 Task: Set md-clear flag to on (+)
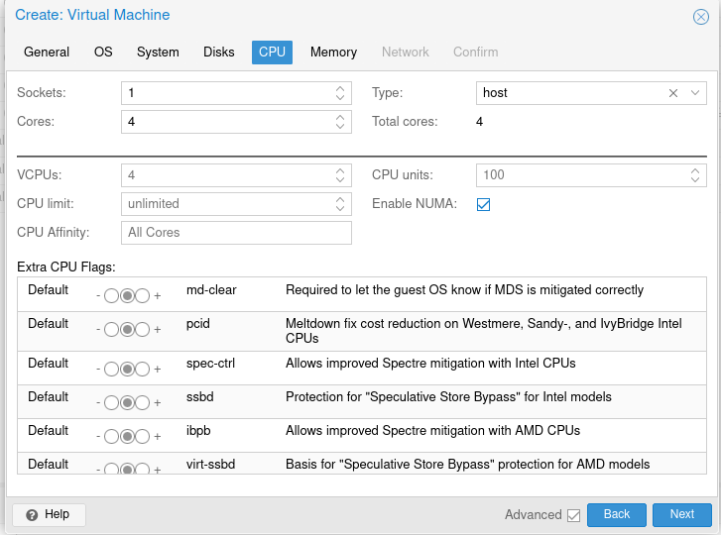(143, 295)
